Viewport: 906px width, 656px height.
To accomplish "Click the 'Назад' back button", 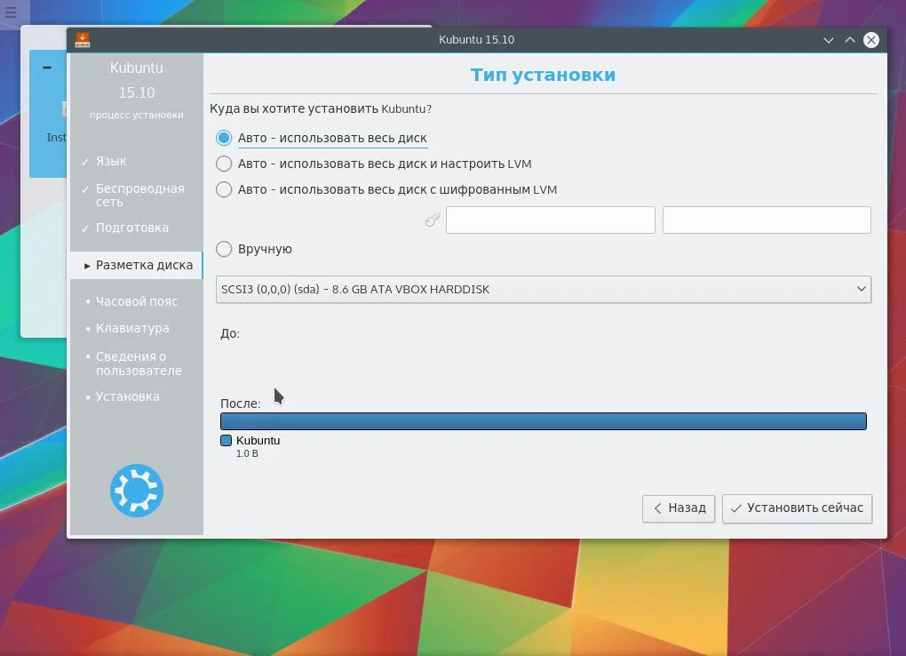I will point(679,508).
